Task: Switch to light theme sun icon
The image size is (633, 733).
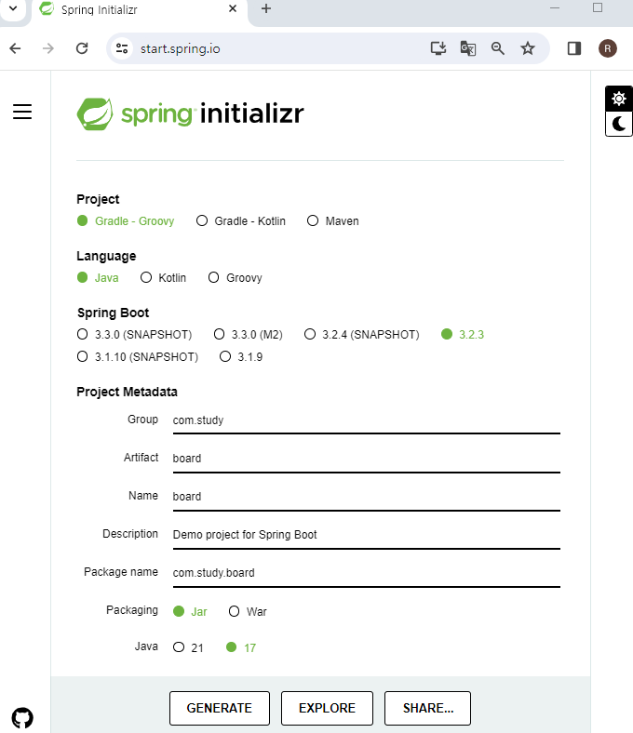Action: [618, 99]
